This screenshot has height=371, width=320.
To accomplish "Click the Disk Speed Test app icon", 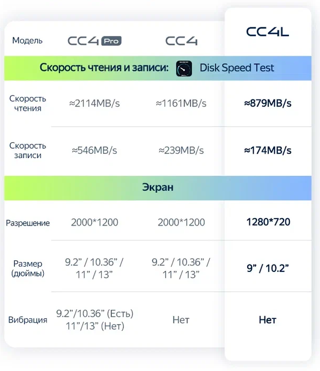I will click(184, 69).
